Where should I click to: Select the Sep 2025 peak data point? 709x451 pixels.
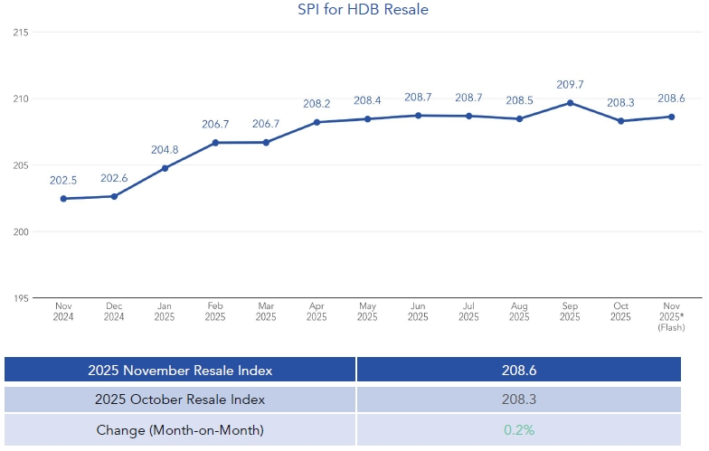(570, 102)
